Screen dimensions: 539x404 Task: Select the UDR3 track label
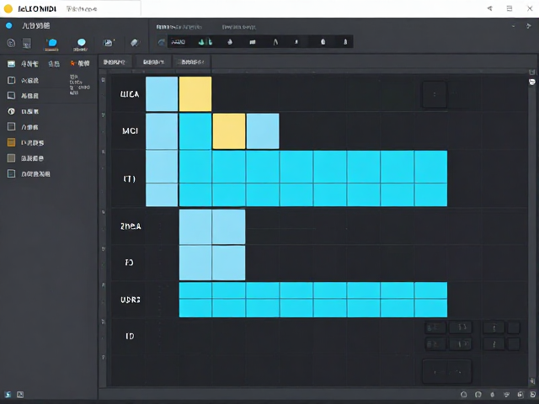(131, 300)
